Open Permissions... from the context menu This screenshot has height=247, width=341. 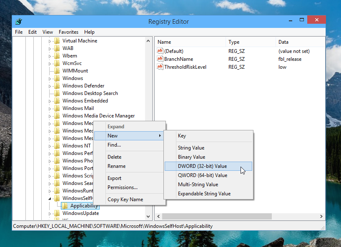point(129,187)
